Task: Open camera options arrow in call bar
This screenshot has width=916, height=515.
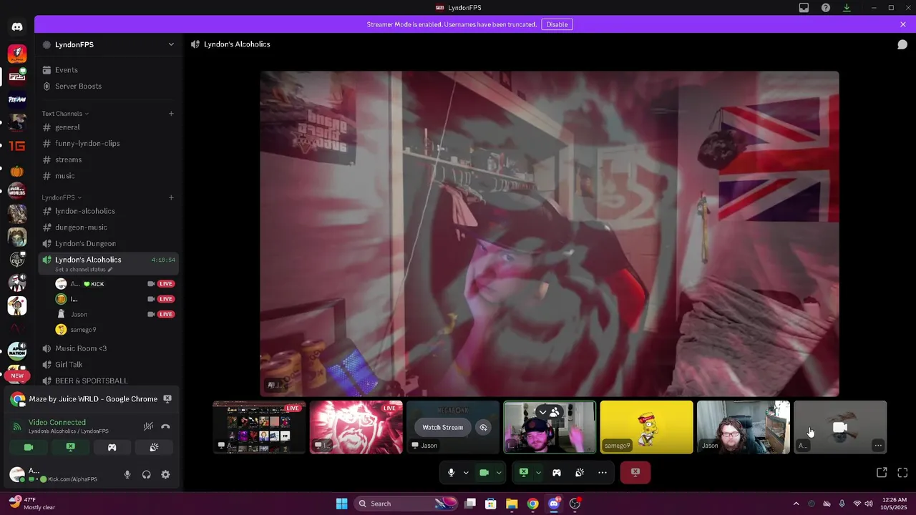Action: pyautogui.click(x=499, y=472)
